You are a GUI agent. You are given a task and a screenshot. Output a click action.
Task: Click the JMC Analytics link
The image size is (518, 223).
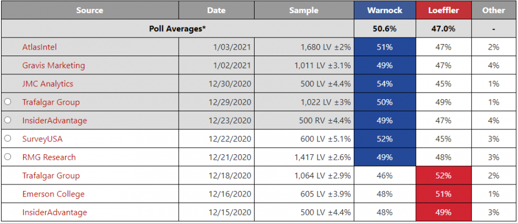[47, 84]
